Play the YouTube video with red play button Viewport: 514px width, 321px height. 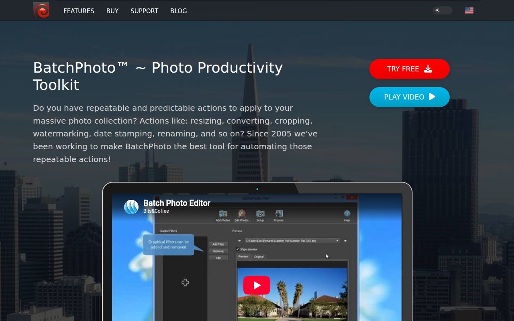point(257,285)
